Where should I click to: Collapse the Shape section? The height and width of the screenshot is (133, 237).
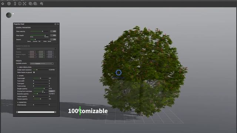[x=18, y=76]
